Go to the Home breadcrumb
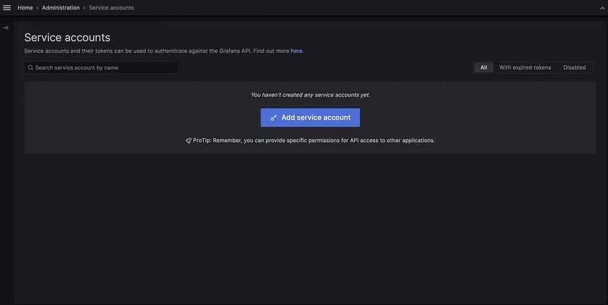608x305 pixels. coord(25,8)
